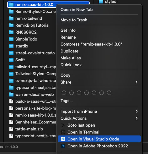
Task: Apply the third tag color circle
Action: (x=79, y=93)
